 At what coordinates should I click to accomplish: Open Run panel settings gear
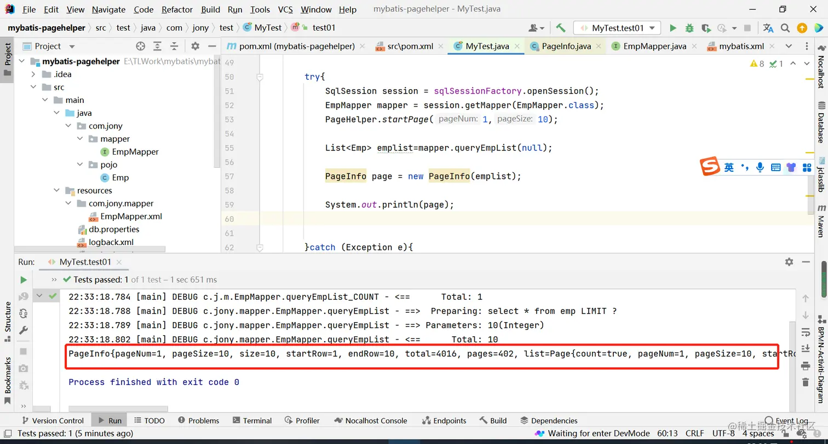click(x=789, y=262)
